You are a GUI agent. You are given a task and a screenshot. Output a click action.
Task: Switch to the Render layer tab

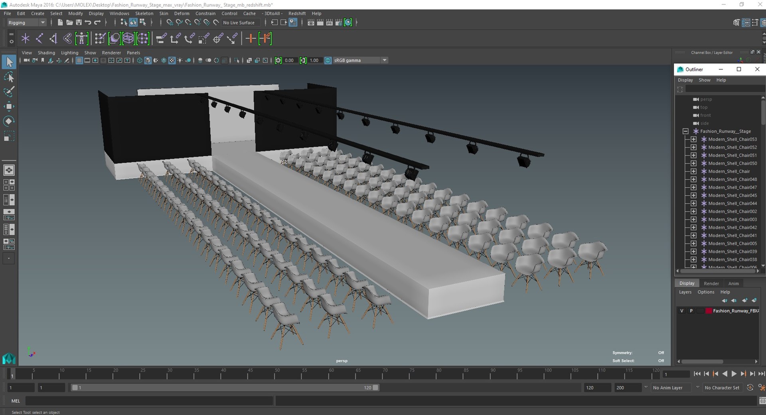point(711,283)
